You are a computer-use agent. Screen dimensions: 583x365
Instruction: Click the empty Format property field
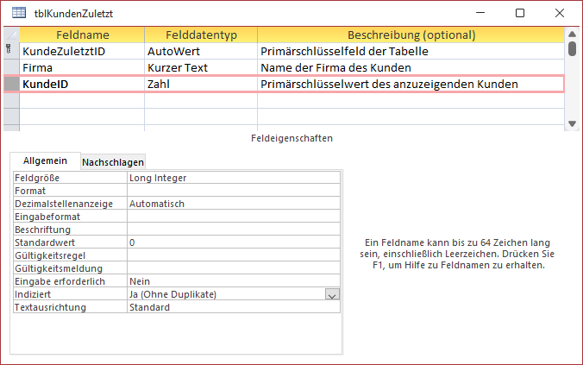click(234, 191)
